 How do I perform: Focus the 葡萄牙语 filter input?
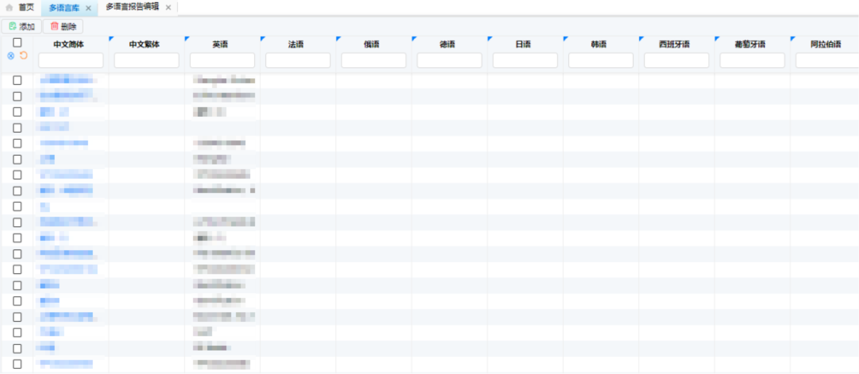(x=752, y=60)
